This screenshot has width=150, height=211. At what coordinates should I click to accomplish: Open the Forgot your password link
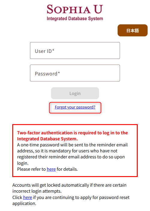(75, 107)
